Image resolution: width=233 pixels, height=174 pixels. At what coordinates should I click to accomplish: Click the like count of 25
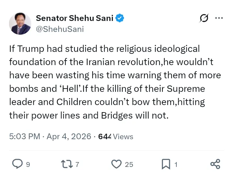[x=129, y=165]
